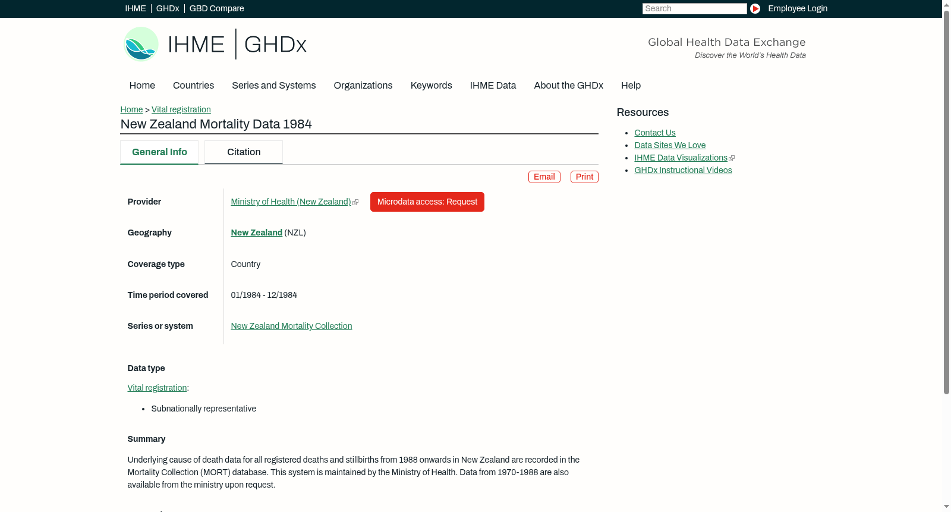
Task: Click Microdata access: Request button
Action: click(x=427, y=202)
